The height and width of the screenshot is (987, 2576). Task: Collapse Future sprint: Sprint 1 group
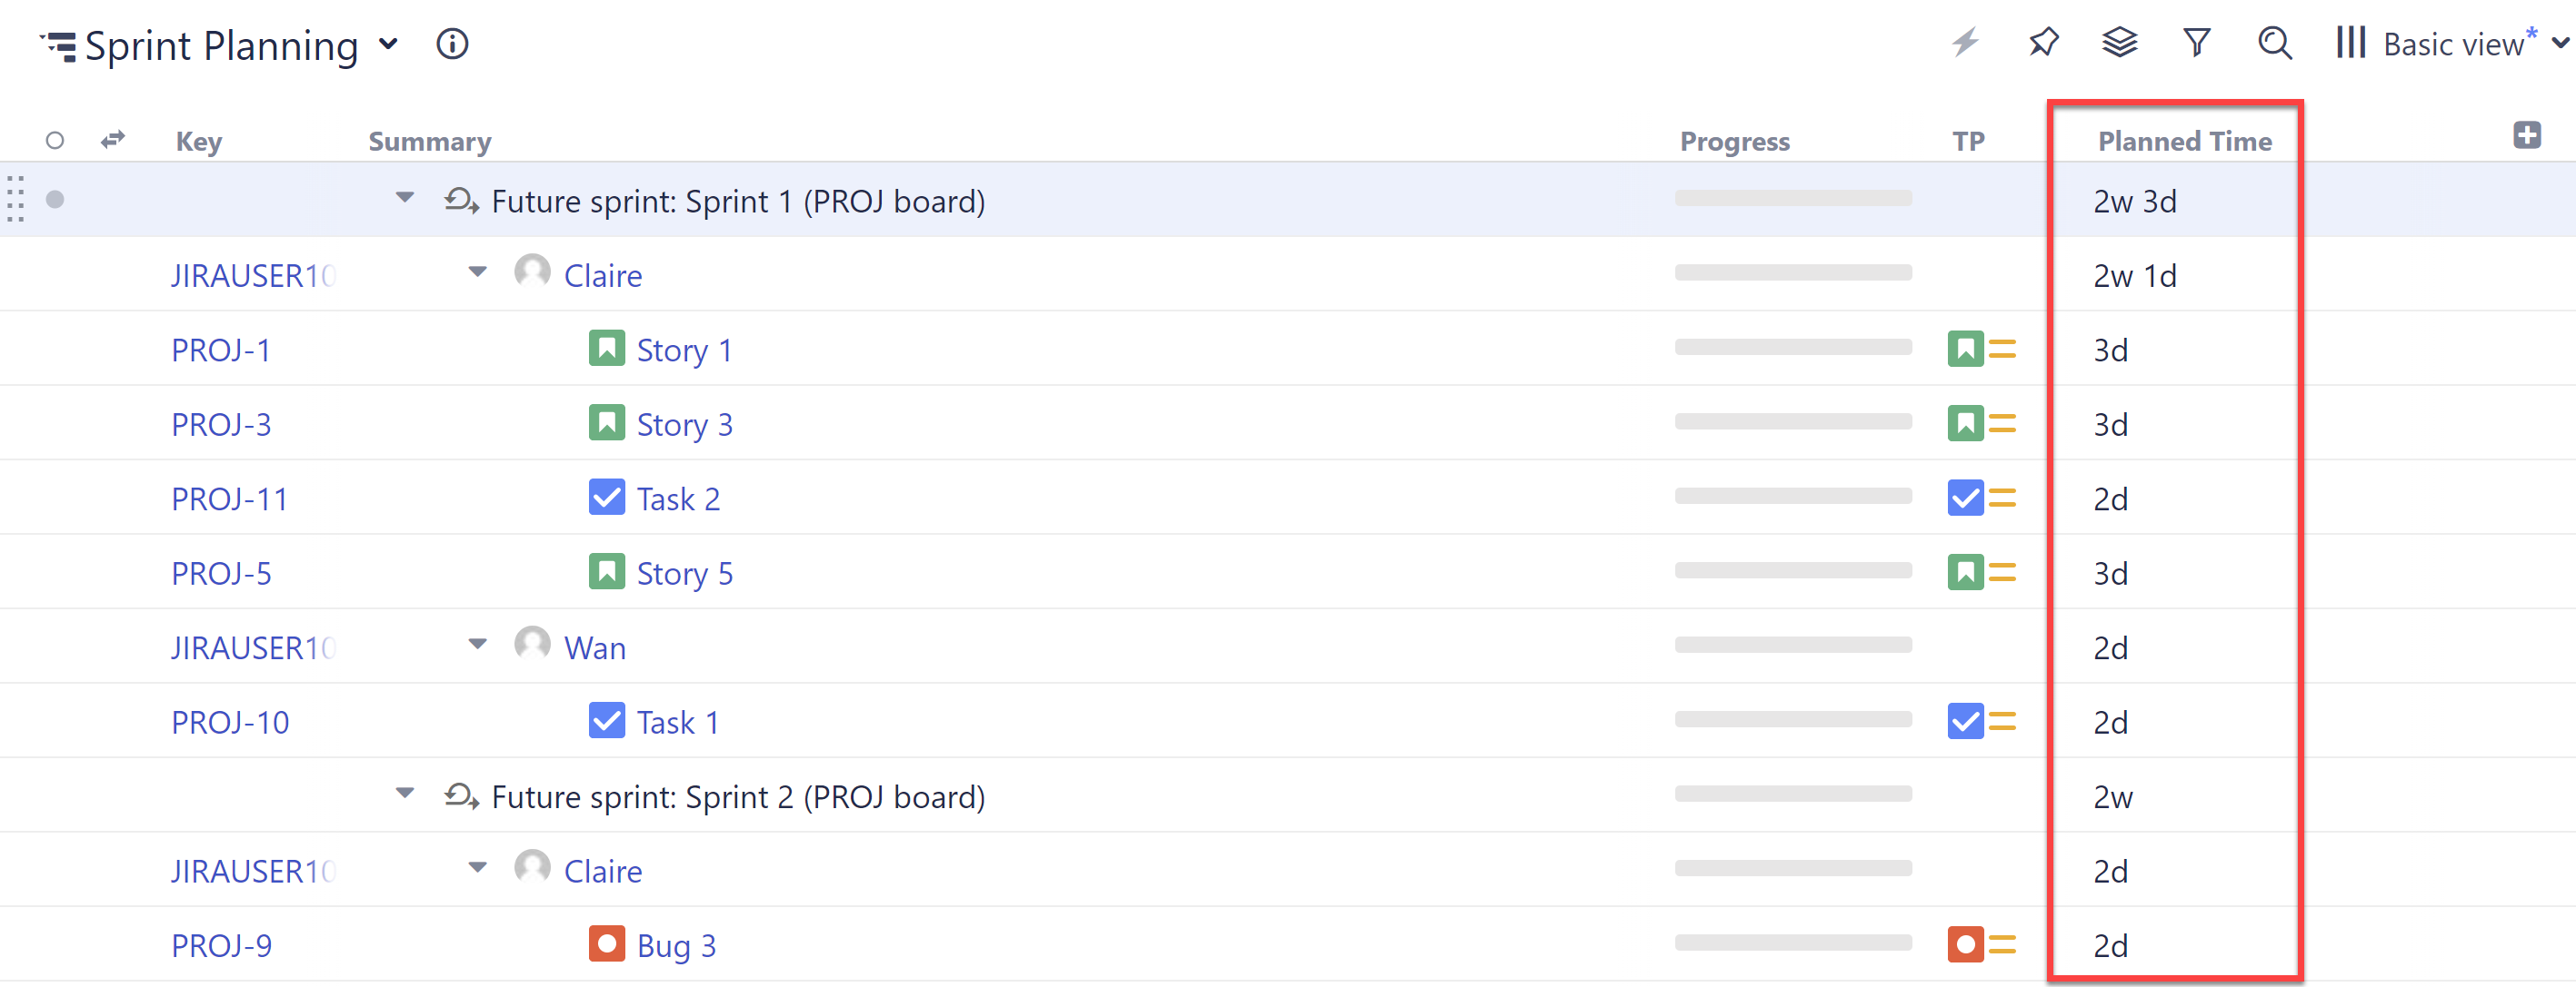pos(405,198)
